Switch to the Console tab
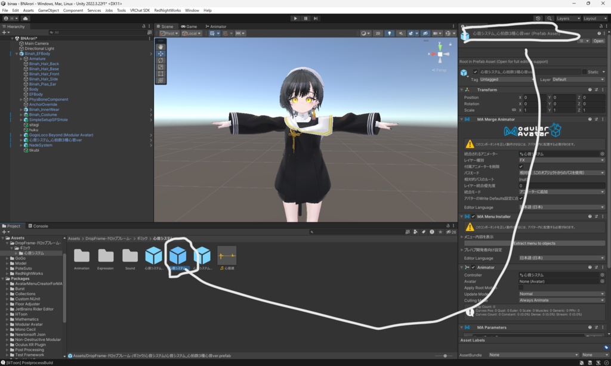This screenshot has width=611, height=366. 38,226
